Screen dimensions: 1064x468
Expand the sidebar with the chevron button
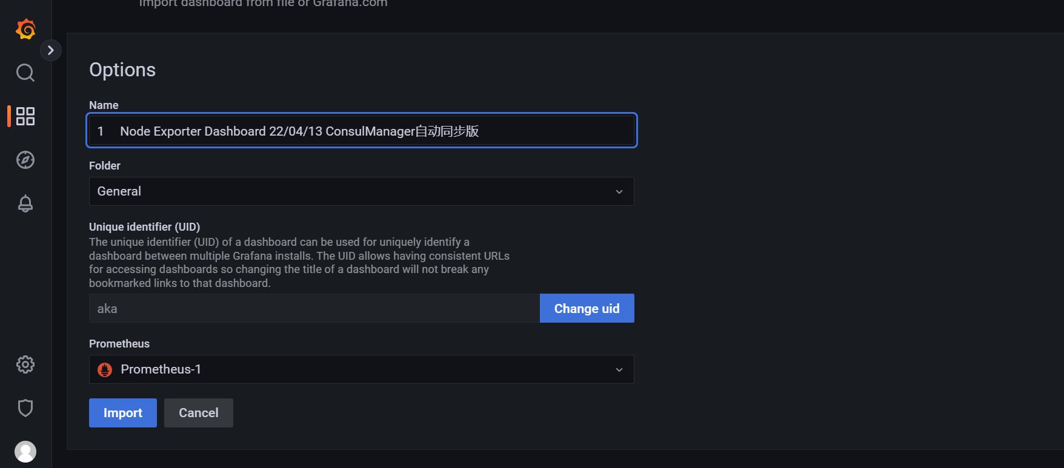pyautogui.click(x=51, y=50)
